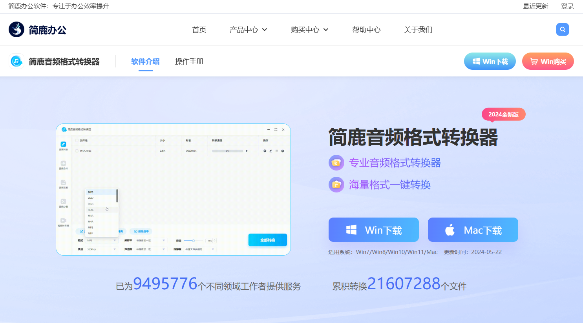Open the 声道数 dropdown in the preview

pyautogui.click(x=151, y=249)
